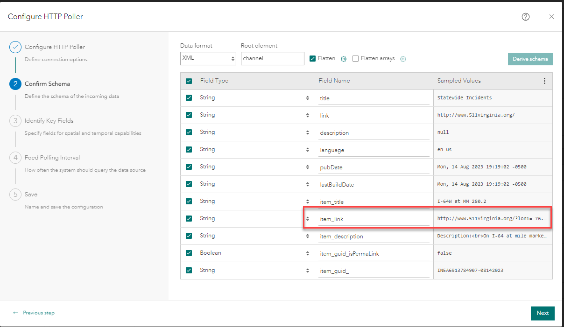Viewport: 564px width, 327px height.
Task: Open the type selector for item_link field
Action: (x=307, y=218)
